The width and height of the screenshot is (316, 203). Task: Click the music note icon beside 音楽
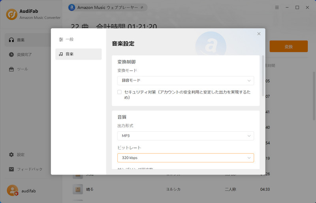coord(61,54)
